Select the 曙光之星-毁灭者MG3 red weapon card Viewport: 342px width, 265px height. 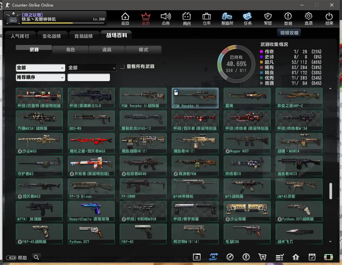pyautogui.click(x=91, y=143)
